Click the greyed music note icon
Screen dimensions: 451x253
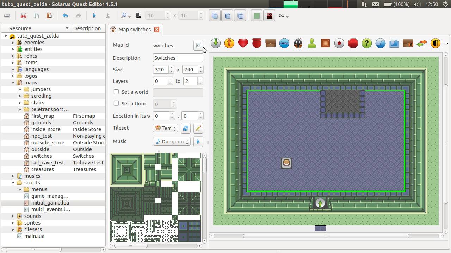[107, 16]
